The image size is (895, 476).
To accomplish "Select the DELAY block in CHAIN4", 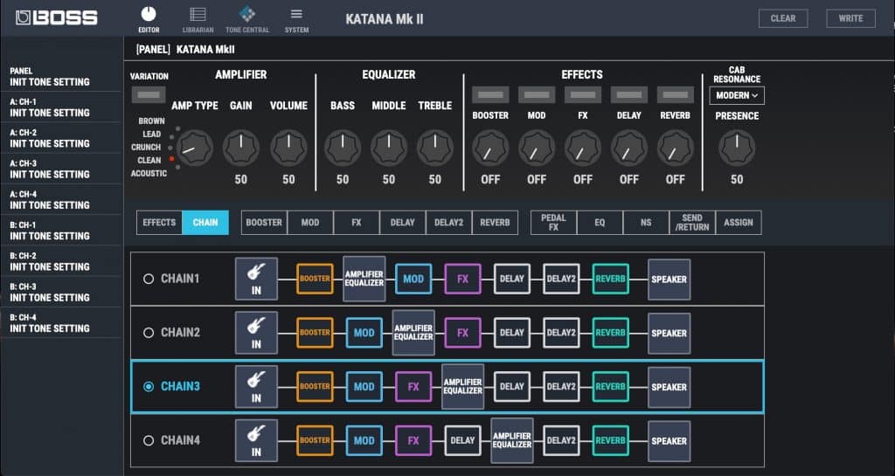I will click(x=462, y=441).
